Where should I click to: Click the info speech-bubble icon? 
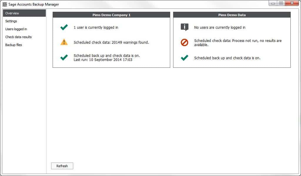[x=185, y=27]
